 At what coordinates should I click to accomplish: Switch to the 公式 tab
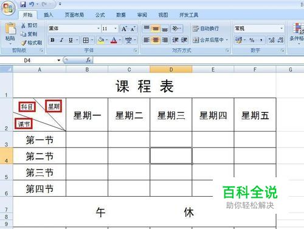coord(100,15)
